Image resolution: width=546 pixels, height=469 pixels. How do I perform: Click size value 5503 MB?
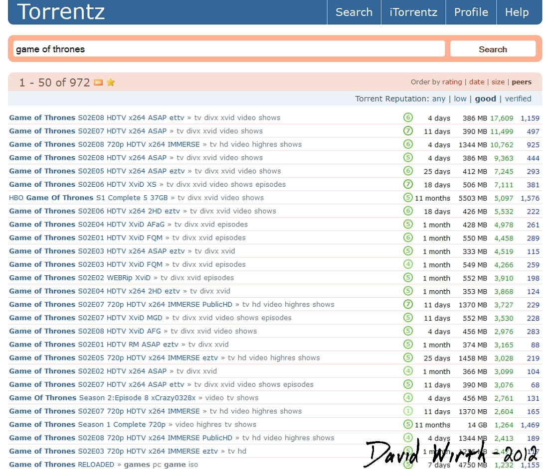coord(473,198)
